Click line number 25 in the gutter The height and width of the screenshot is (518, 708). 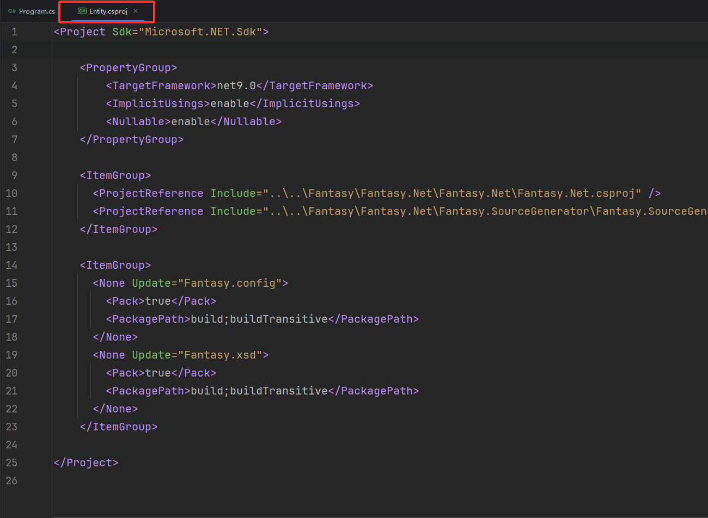(x=12, y=463)
